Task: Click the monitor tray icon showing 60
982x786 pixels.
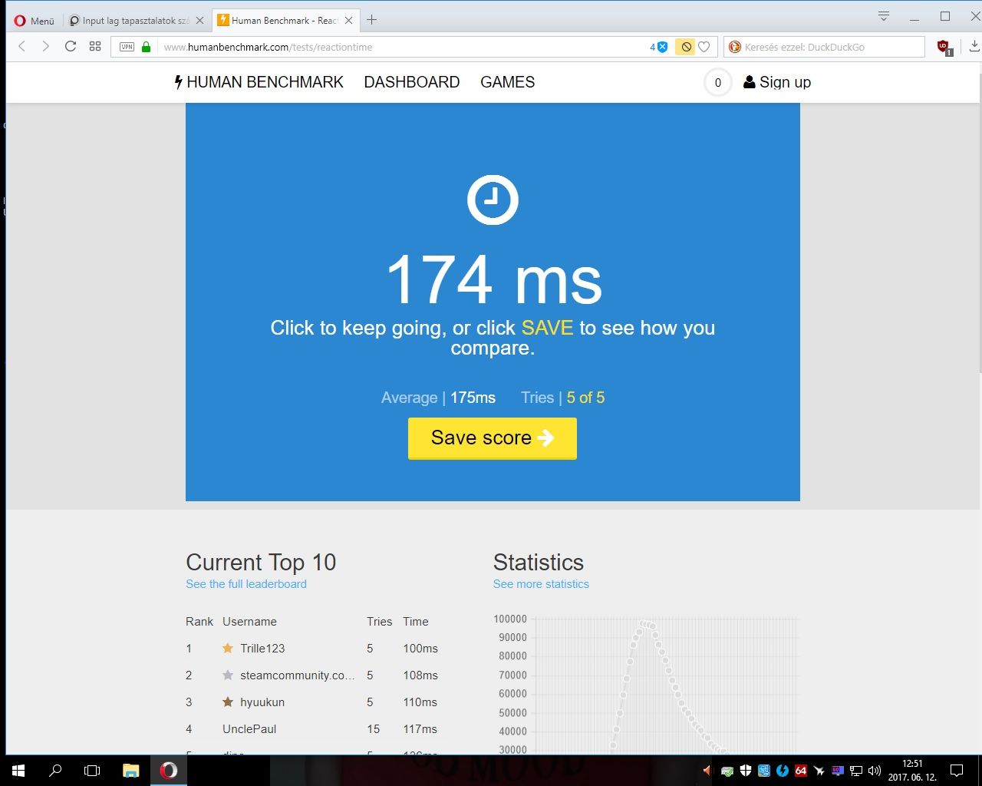Action: [x=838, y=771]
